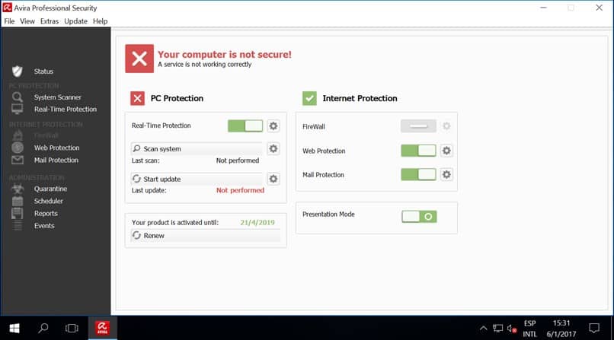Toggle the Web Protection switch
Screen dimensions: 614x340
click(418, 151)
